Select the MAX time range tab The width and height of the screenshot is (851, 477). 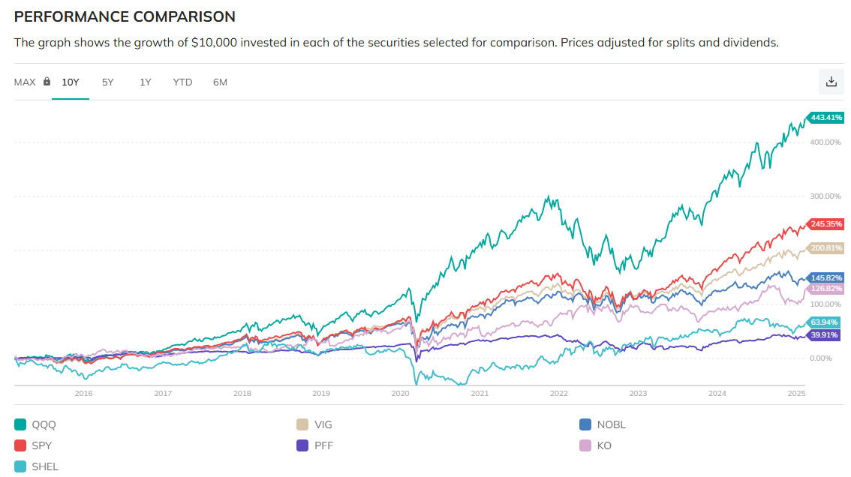click(25, 82)
